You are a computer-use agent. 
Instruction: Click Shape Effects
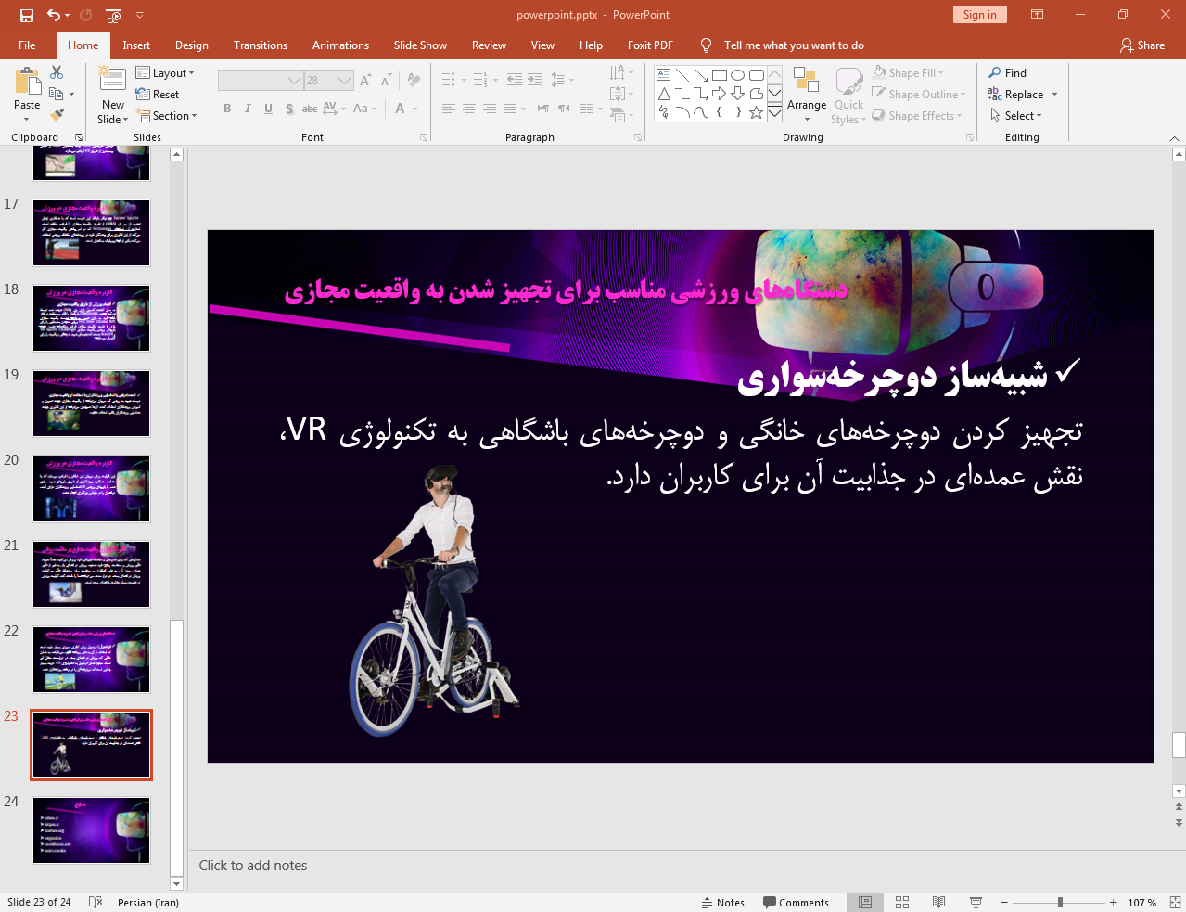click(917, 116)
